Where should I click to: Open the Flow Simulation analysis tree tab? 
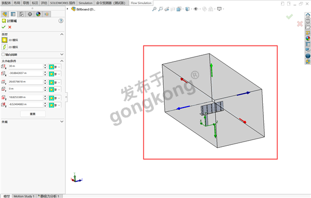[x=47, y=14]
